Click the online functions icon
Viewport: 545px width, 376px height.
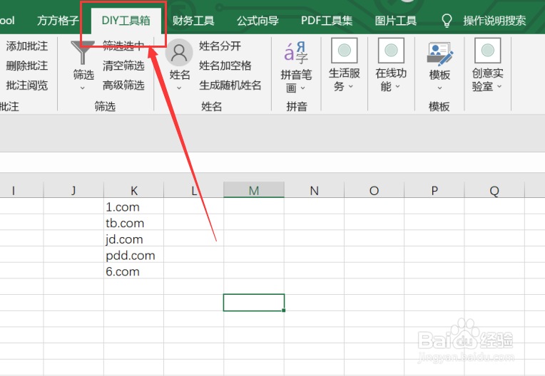coord(391,51)
